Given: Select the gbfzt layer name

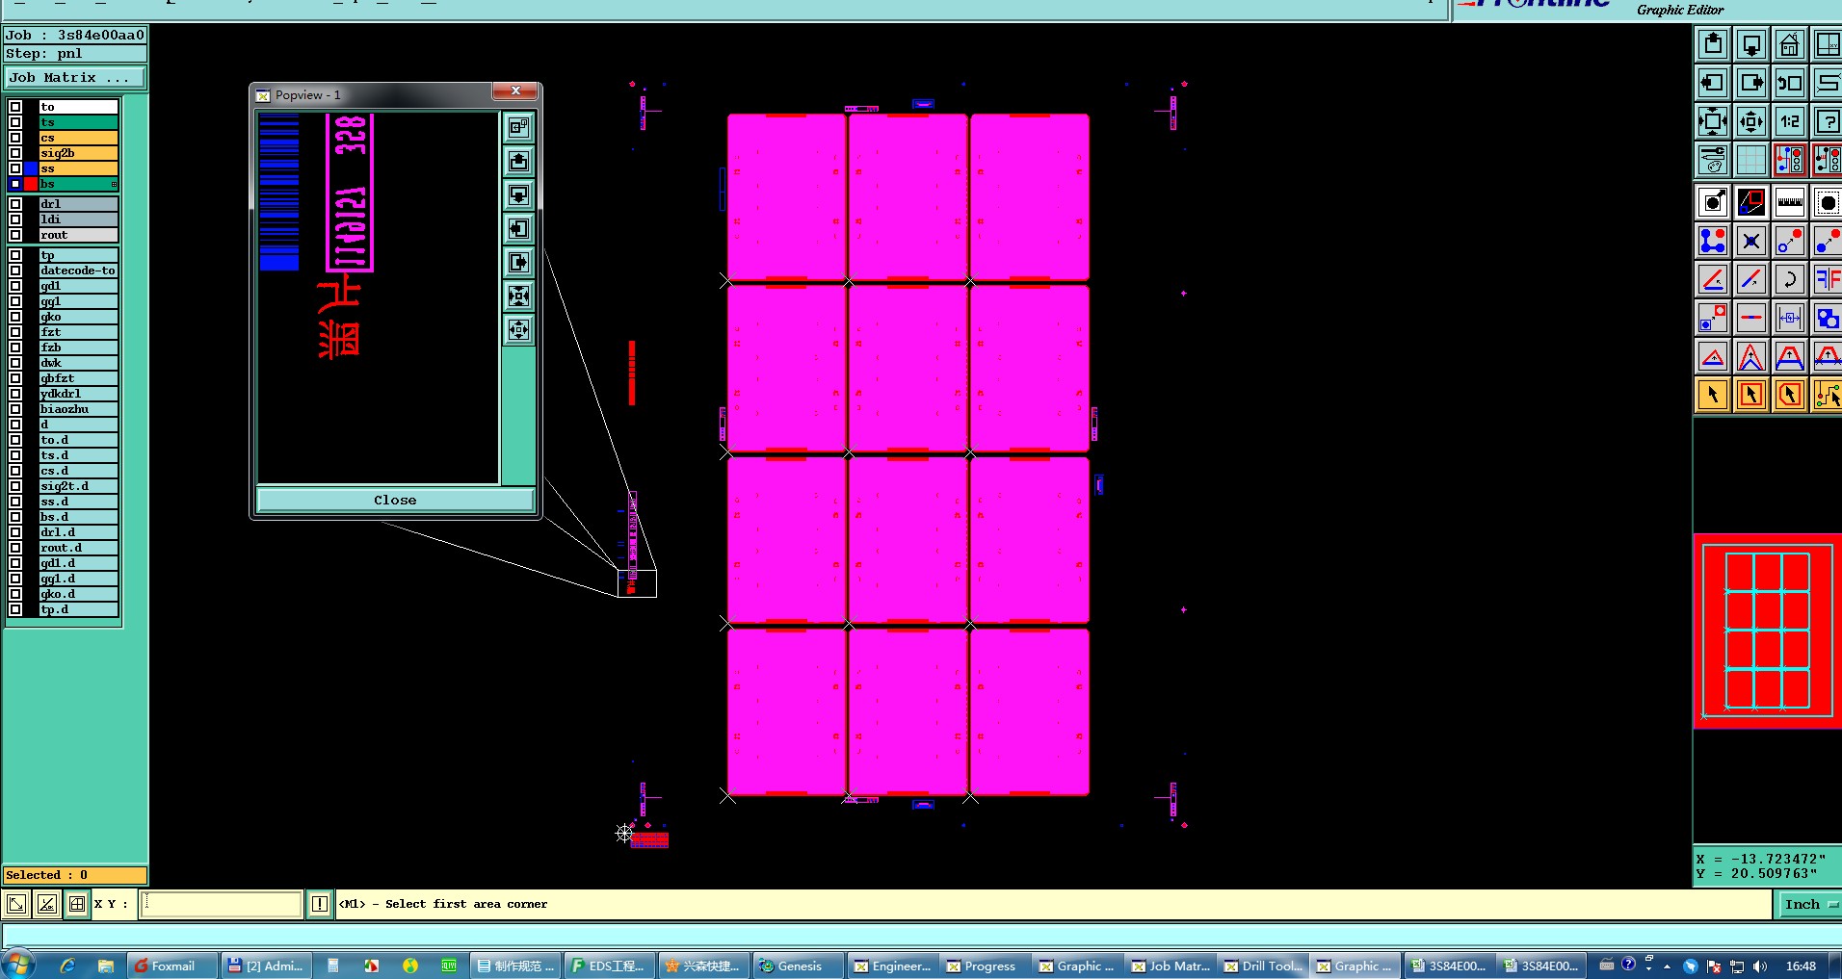Looking at the screenshot, I should [78, 378].
